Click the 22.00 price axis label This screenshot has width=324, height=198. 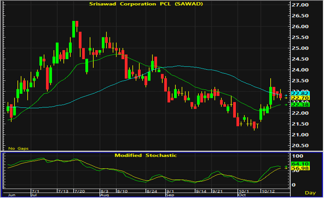point(300,113)
